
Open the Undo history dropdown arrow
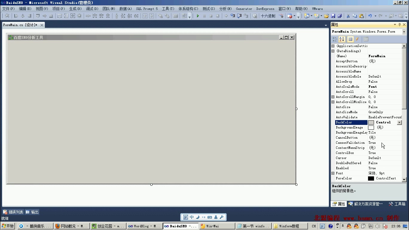[x=375, y=16]
